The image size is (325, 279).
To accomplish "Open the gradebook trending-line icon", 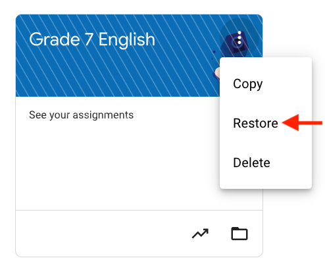I will tap(200, 234).
